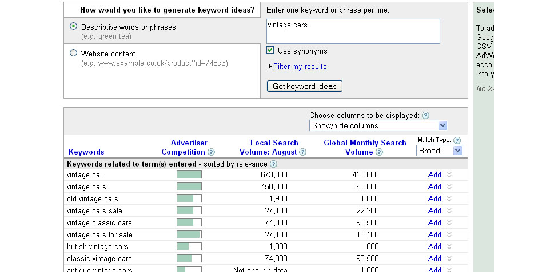
Task: Uncheck the Use synonyms checkbox
Action: click(x=271, y=51)
